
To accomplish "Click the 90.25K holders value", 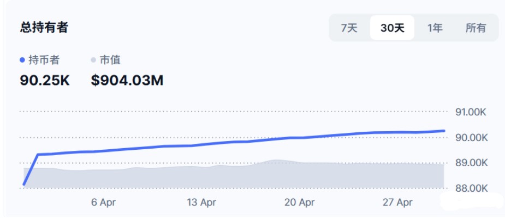I will [45, 80].
